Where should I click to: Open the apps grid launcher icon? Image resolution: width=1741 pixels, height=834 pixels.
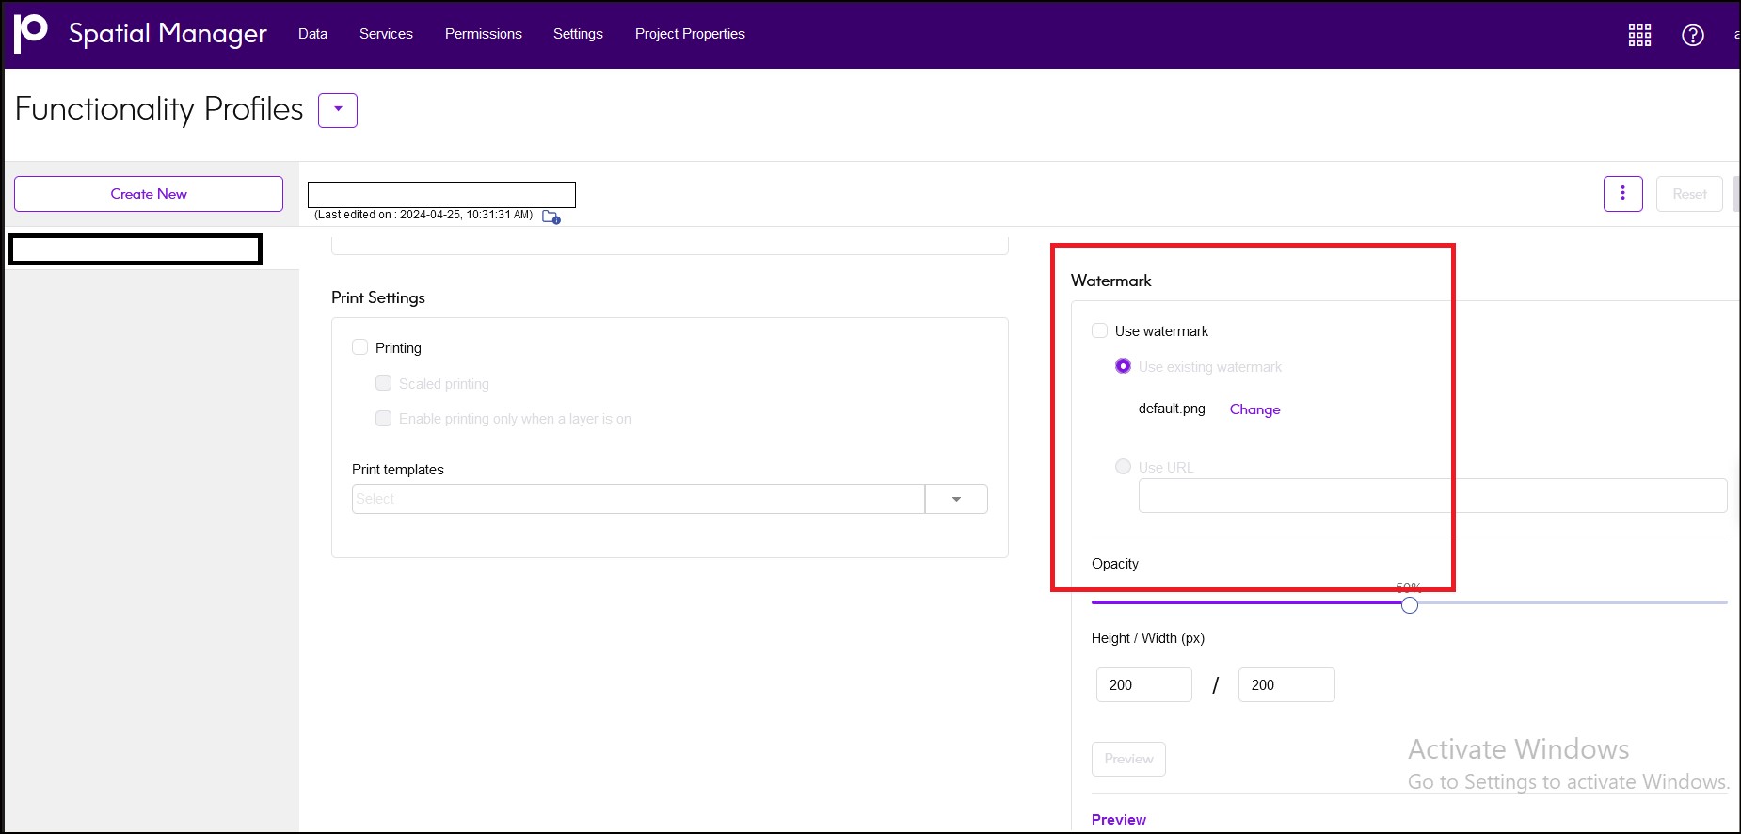(1639, 35)
